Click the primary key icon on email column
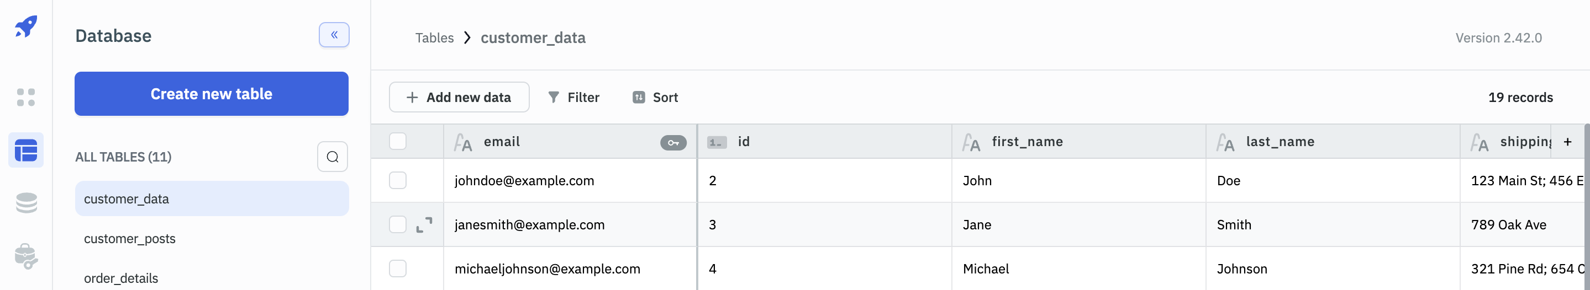Viewport: 1590px width, 290px height. click(673, 143)
